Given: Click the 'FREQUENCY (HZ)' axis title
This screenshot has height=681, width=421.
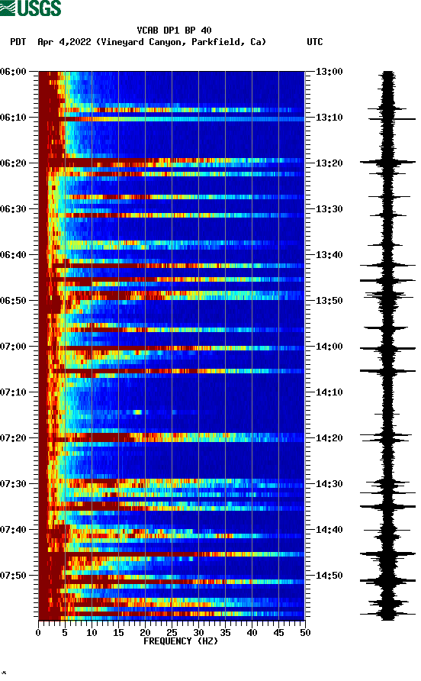Looking at the screenshot, I should (x=181, y=641).
